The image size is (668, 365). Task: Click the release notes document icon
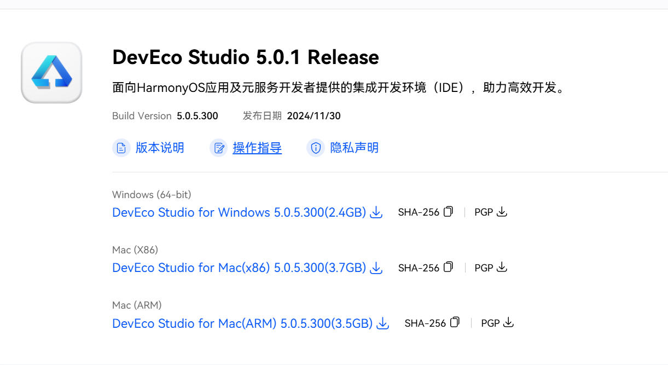click(x=121, y=148)
